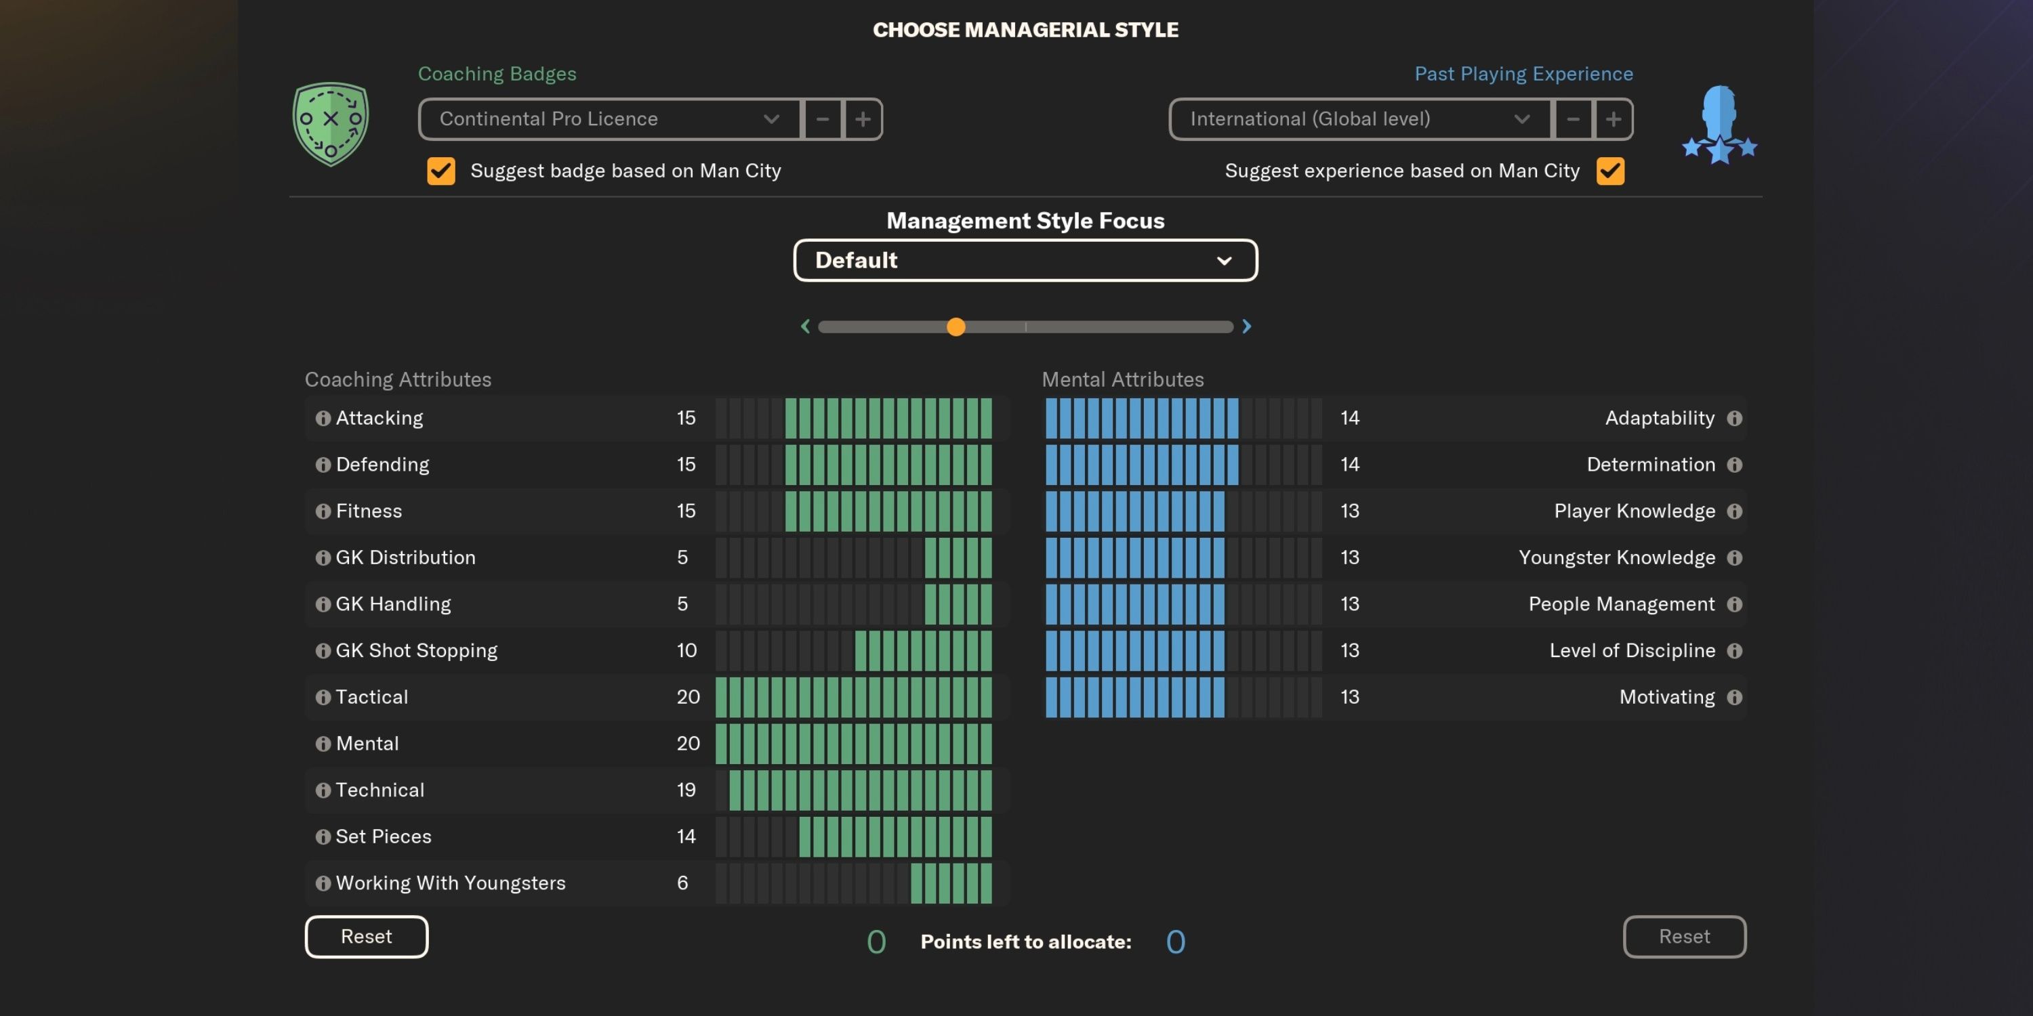
Task: Uncheck Suggest experience based on Man City
Action: (x=1610, y=171)
